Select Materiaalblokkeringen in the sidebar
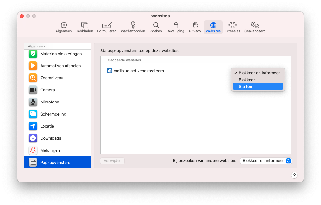Image resolution: width=321 pixels, height=205 pixels. tap(57, 54)
